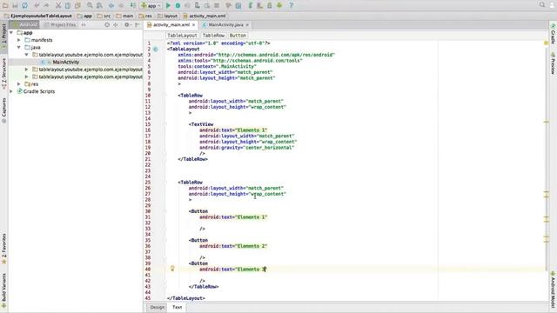
Task: Click the Paste icon in toolbar
Action: (x=77, y=5)
